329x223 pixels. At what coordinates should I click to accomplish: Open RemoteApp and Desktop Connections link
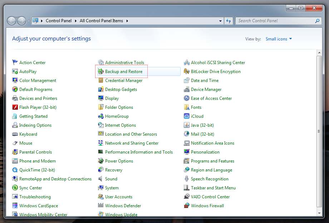55,179
